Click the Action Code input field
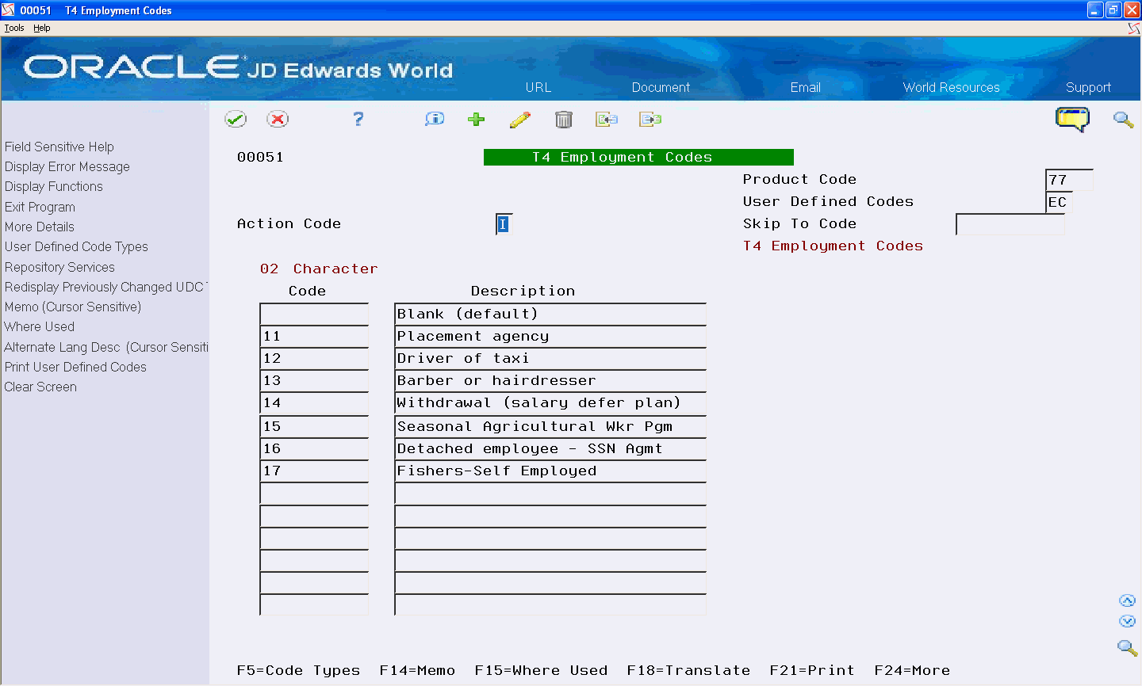Image resolution: width=1142 pixels, height=686 pixels. tap(503, 224)
